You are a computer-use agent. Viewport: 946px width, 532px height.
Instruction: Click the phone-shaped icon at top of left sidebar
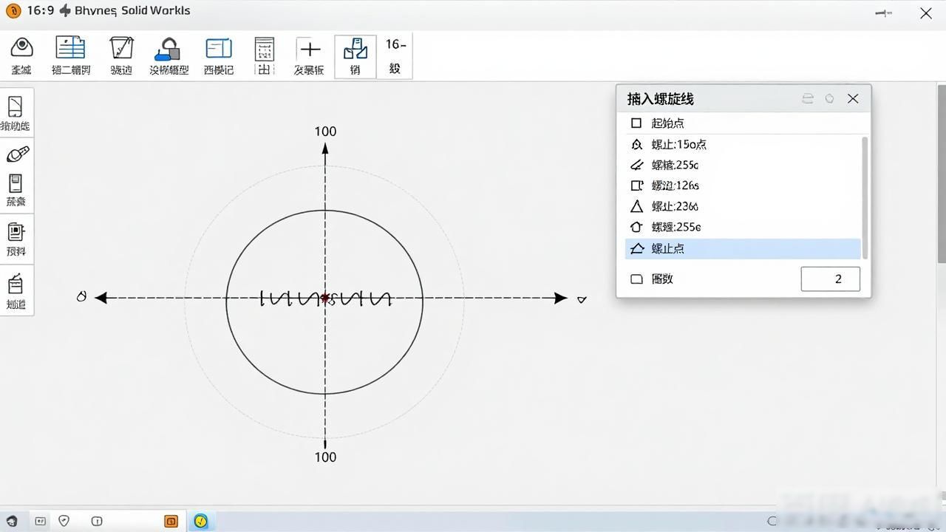click(x=16, y=106)
